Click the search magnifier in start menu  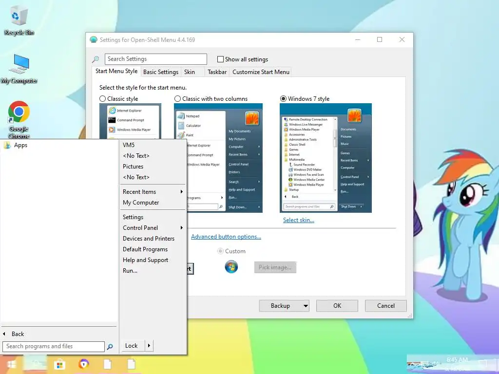point(110,347)
